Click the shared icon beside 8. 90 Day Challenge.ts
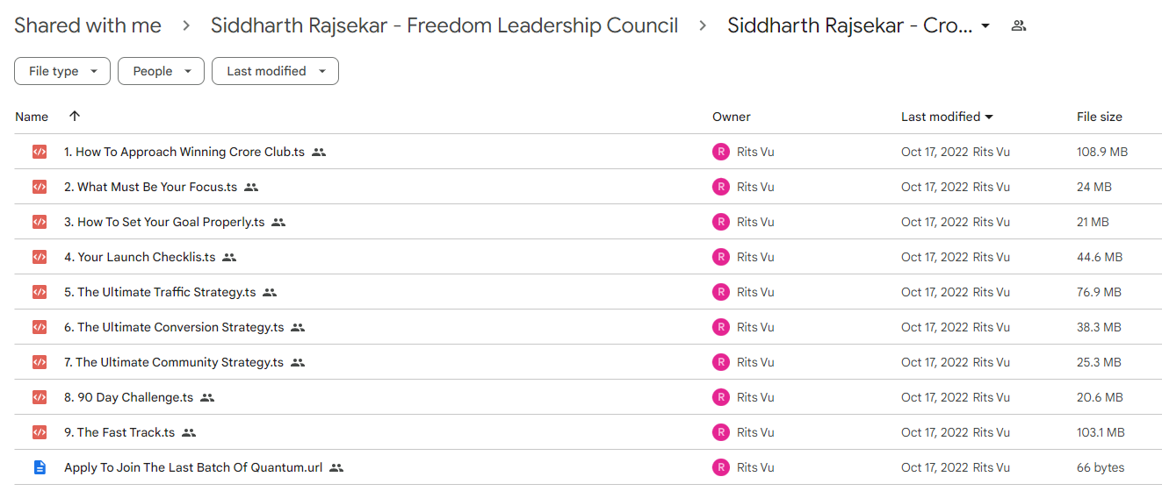Image resolution: width=1162 pixels, height=491 pixels. (207, 397)
